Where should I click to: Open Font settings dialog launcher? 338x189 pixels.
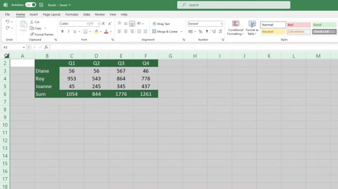(x=113, y=40)
